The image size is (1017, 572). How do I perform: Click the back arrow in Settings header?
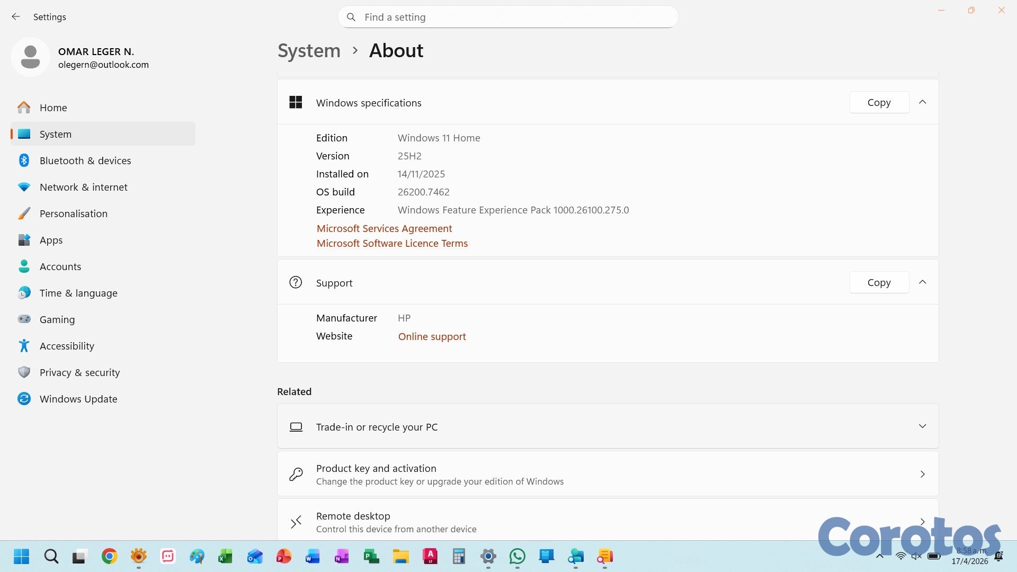pyautogui.click(x=16, y=17)
